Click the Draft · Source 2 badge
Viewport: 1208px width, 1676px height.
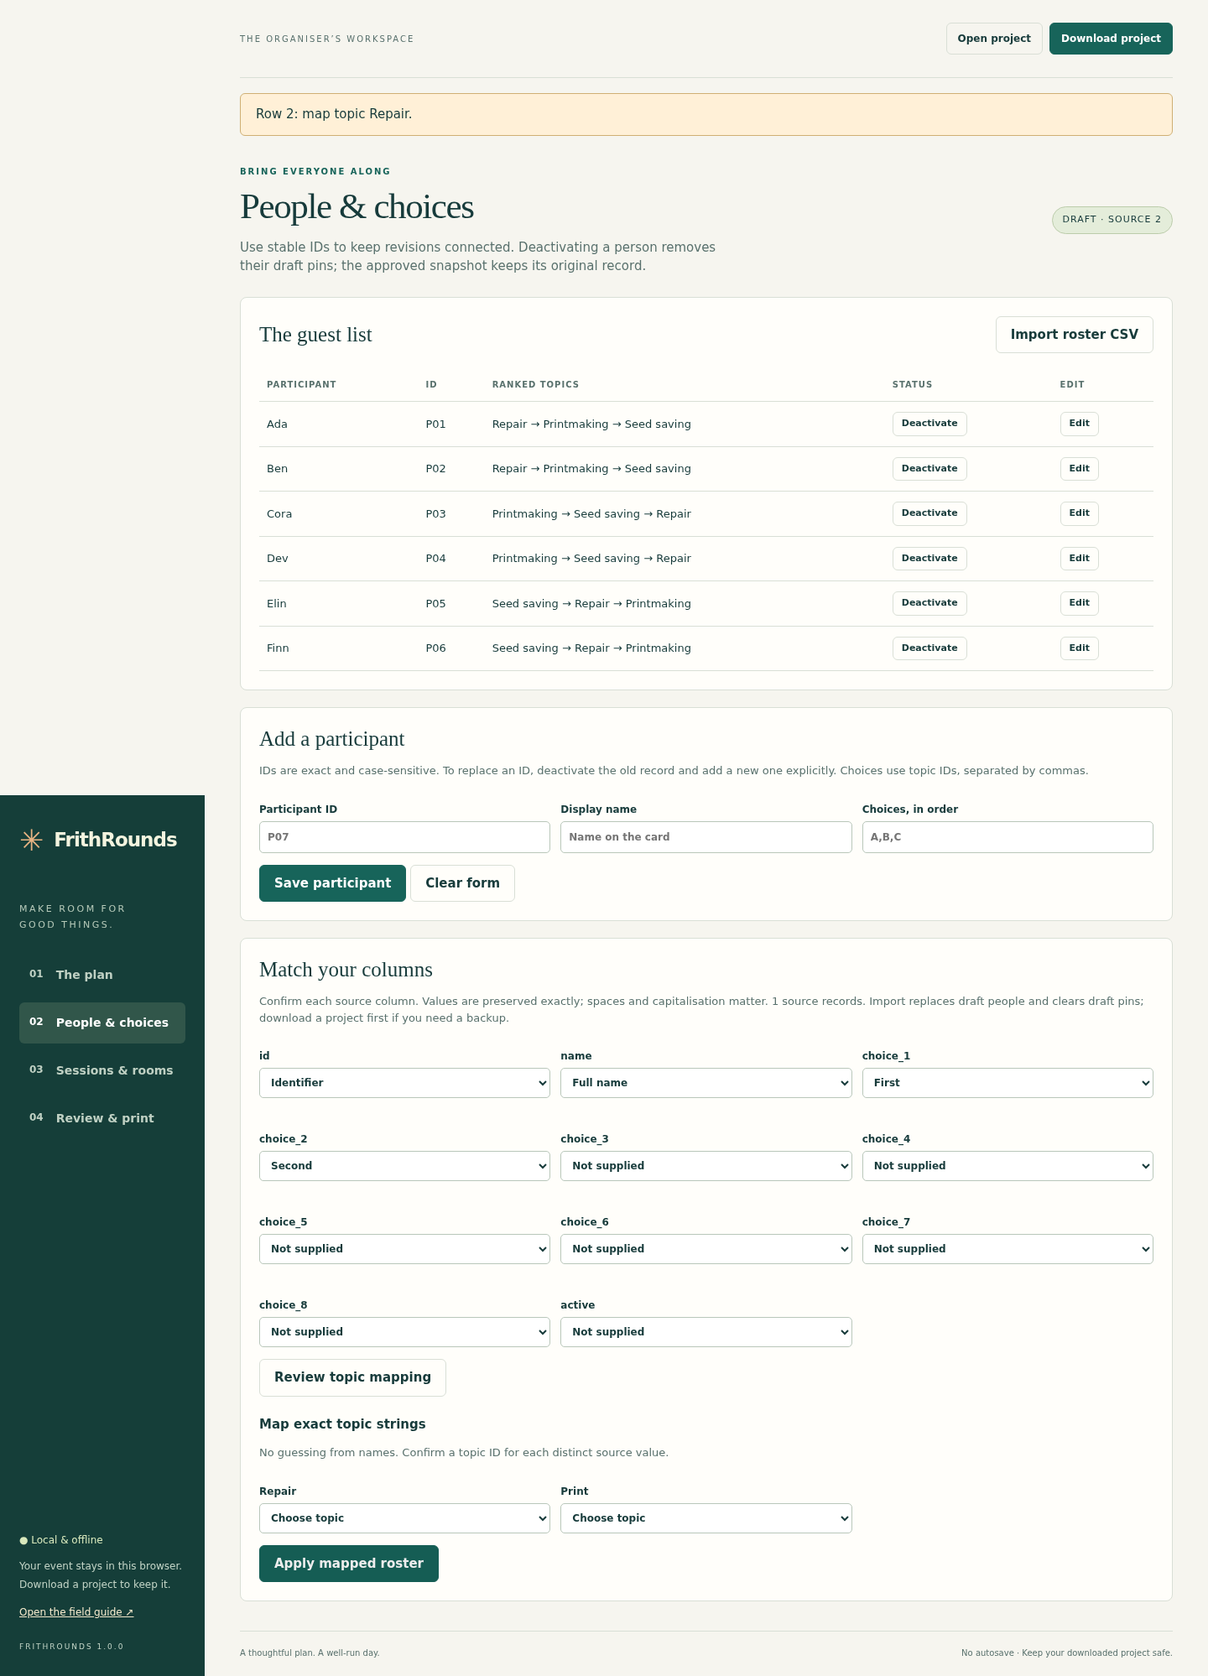1112,220
